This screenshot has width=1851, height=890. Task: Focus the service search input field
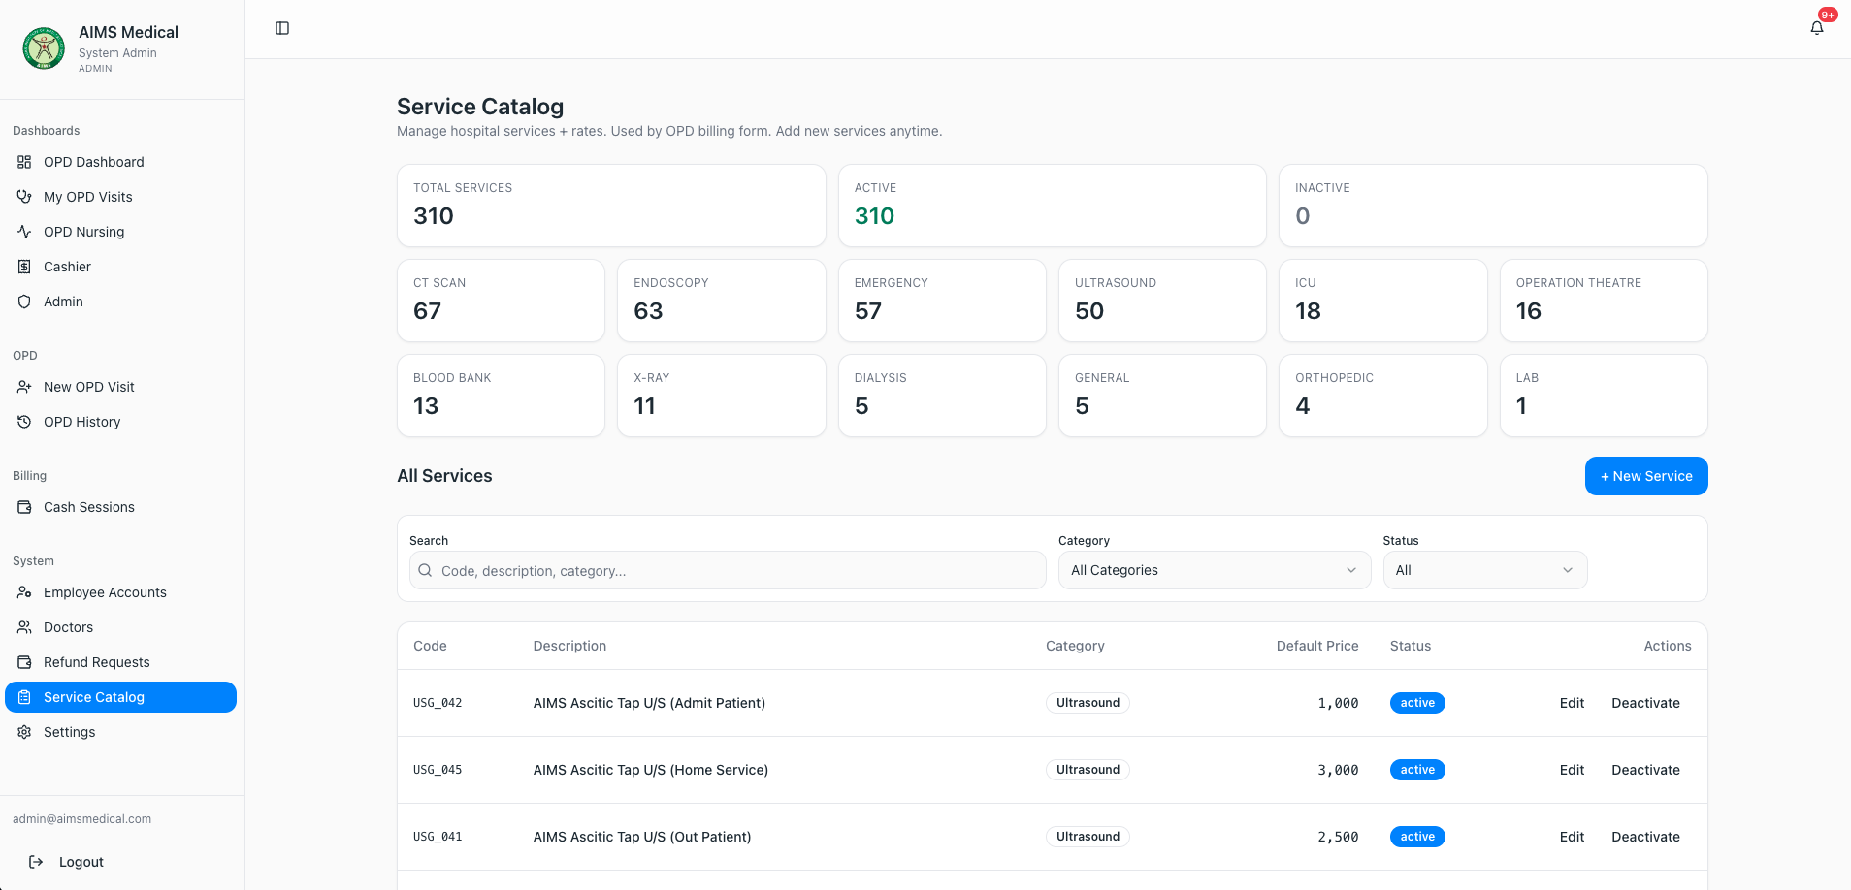[x=728, y=570]
